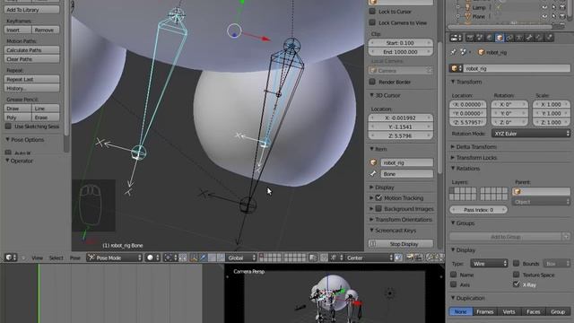
Task: Select the translate manipulator arrow icon
Action: pos(203,258)
